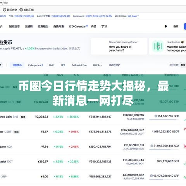Image resolution: width=186 pixels, height=186 pixels.
Task: Click the market cap ¥273,954,313,675
Action: point(100,132)
